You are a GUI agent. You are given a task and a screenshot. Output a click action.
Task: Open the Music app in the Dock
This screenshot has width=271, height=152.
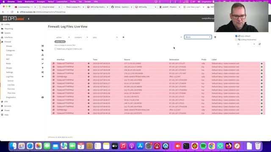pyautogui.click(x=123, y=146)
